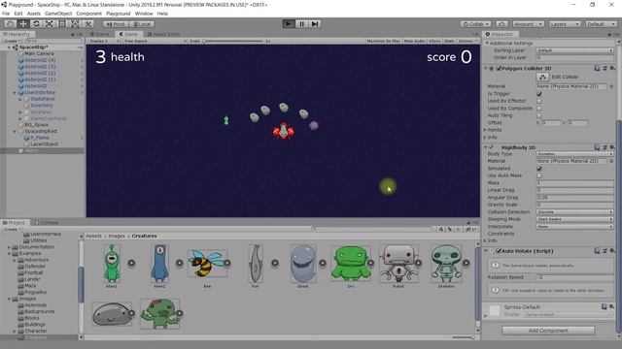Viewport: 622px width, 349px height.
Task: Select the Transform tool in toolbar
Action: pos(75,23)
